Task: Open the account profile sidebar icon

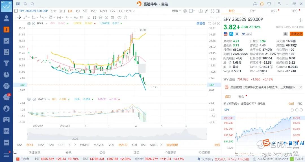Action: tap(6, 18)
